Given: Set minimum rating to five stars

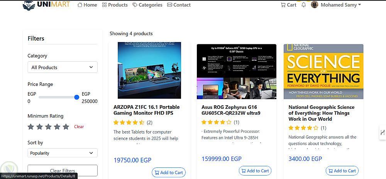Looking at the screenshot, I should tap(66, 127).
